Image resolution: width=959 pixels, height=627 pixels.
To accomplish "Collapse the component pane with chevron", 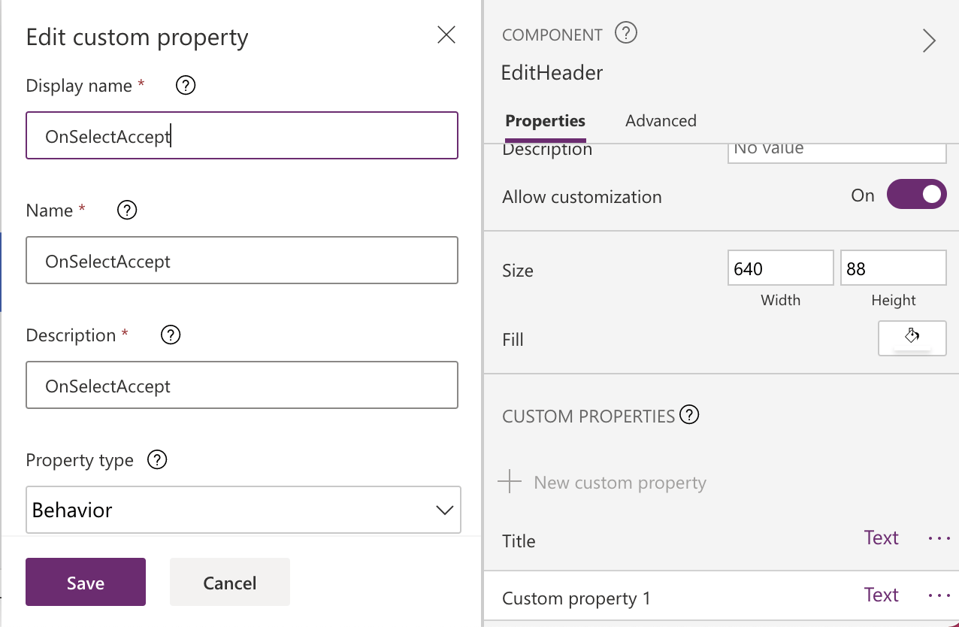I will tap(929, 41).
